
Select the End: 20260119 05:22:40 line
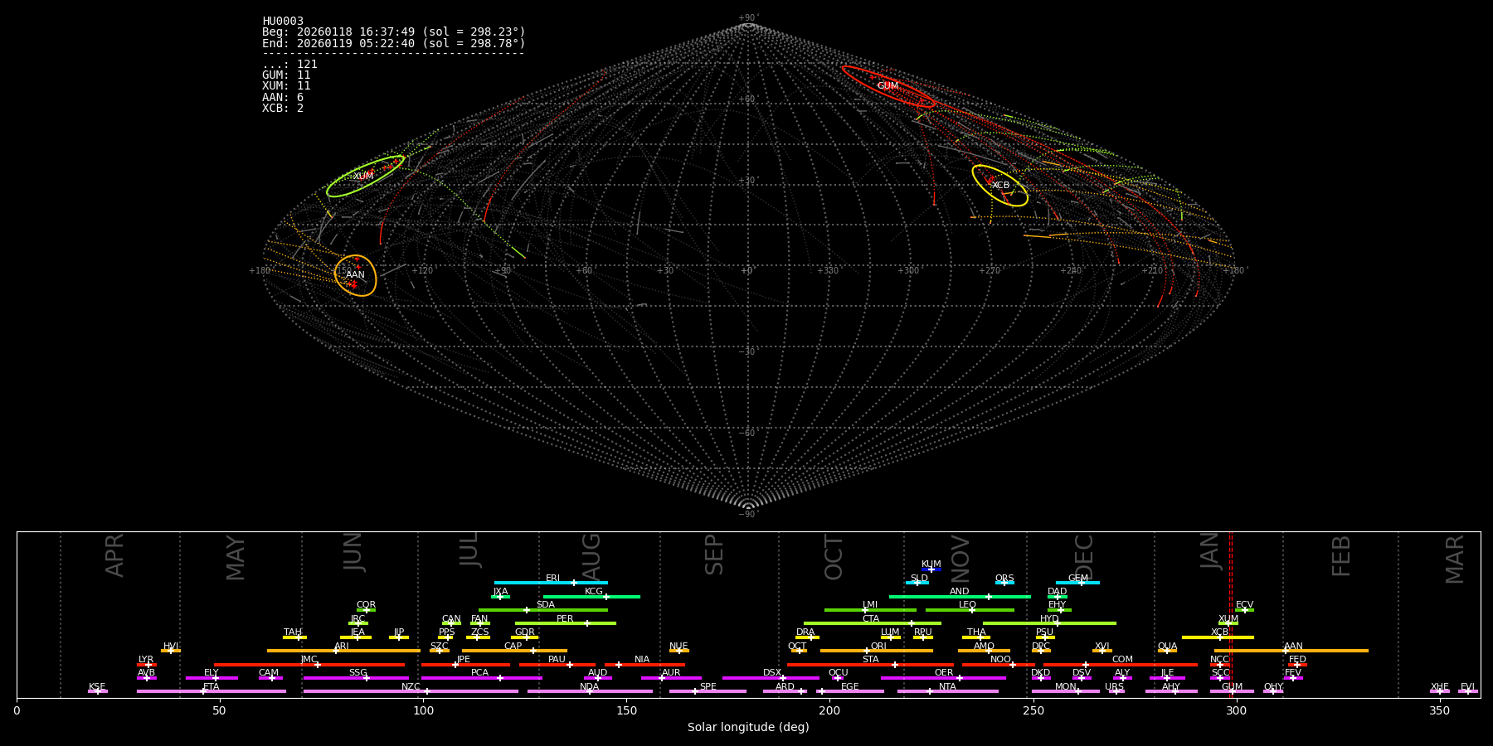pos(394,43)
